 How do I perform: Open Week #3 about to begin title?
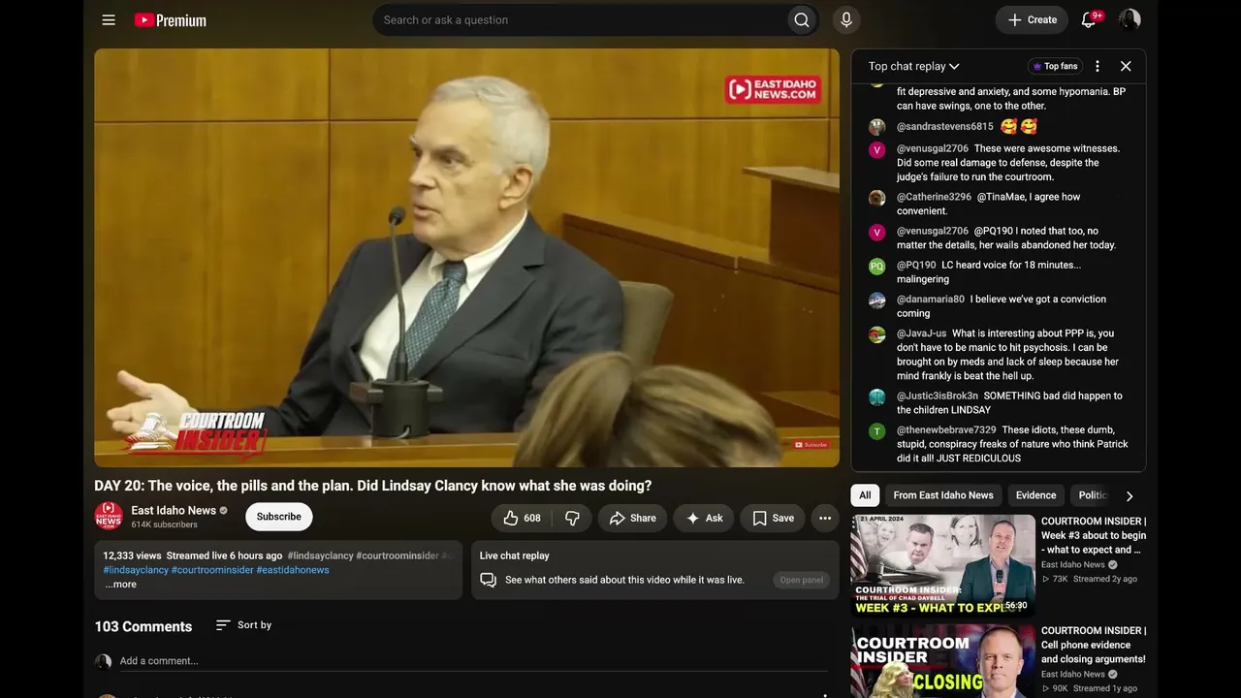click(1094, 535)
